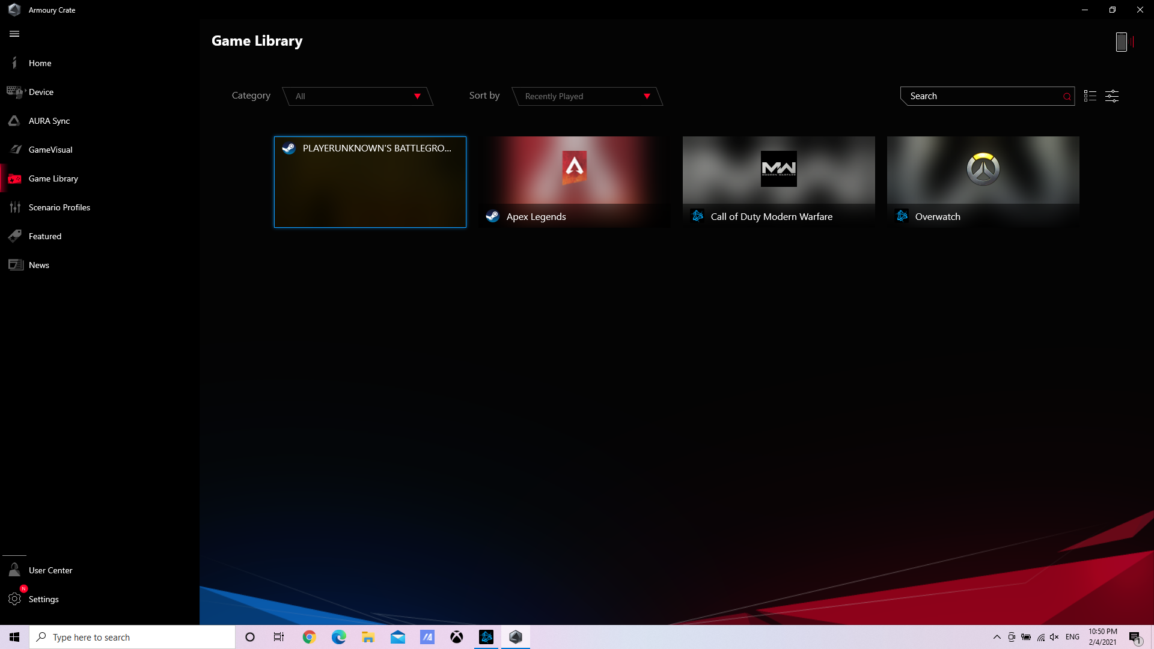Viewport: 1154px width, 649px height.
Task: Open the hamburger menu in sidebar
Action: 14,34
